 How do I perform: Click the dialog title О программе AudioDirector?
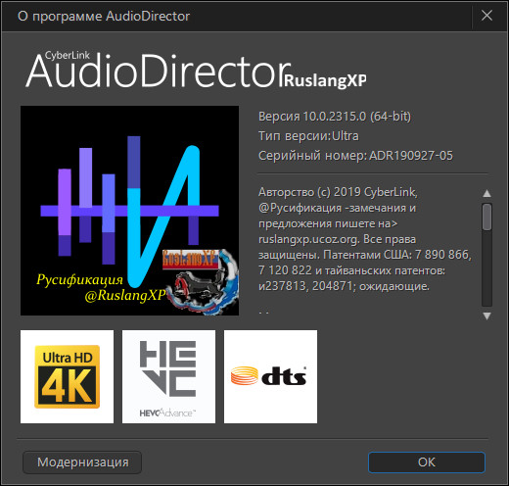coord(104,16)
